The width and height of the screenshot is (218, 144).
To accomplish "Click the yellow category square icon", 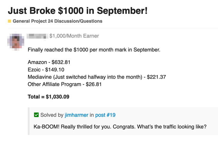I will pyautogui.click(x=9, y=21).
